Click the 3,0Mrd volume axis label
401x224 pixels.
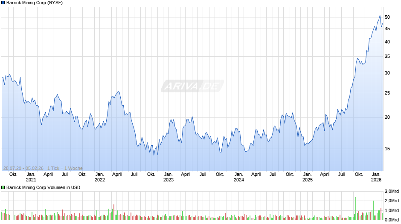(x=392, y=191)
